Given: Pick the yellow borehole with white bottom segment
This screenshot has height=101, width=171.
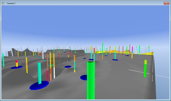Looking at the screenshot, I should click(54, 66).
